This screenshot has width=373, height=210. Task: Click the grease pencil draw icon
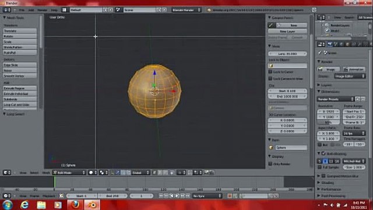(x=271, y=25)
